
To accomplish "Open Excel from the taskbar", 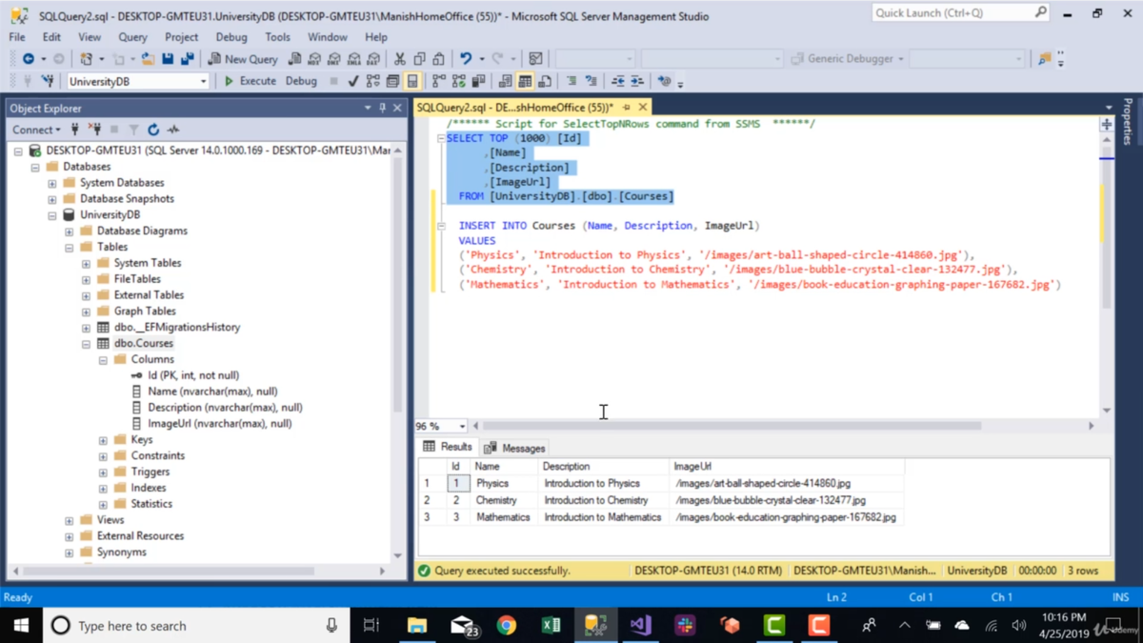I will click(551, 626).
